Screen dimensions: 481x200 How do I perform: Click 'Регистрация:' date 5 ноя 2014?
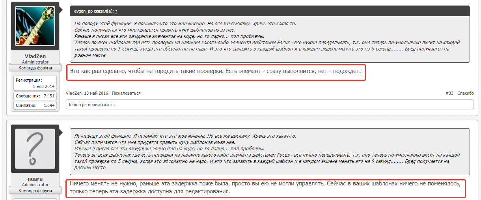[44, 86]
